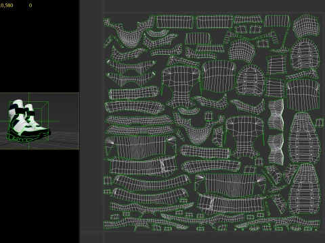Screen dimensions: 325x243
Task: Click the 3D boots model in the preview
Action: coord(28,121)
